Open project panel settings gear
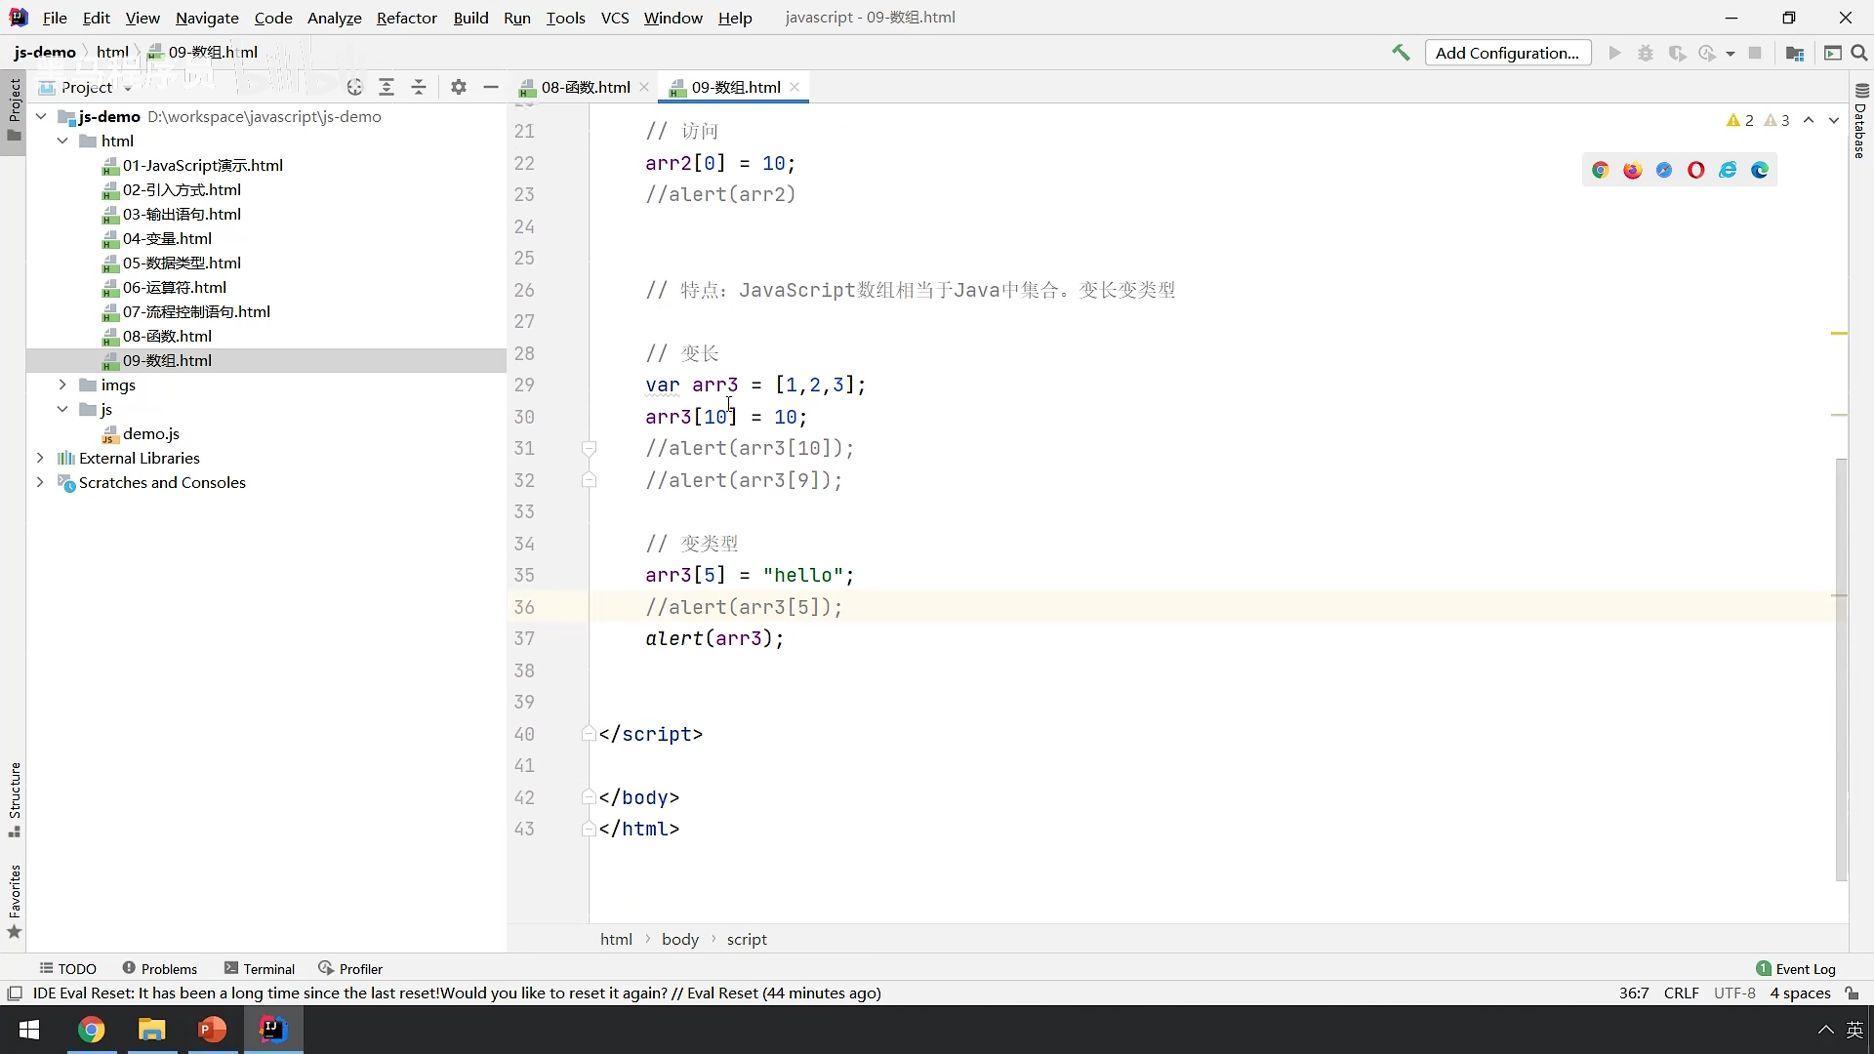Viewport: 1874px width, 1054px height. tap(459, 87)
